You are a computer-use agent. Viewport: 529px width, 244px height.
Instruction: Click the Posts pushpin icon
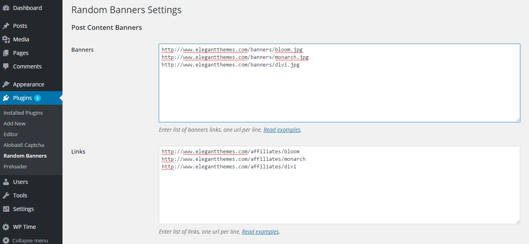coord(6,26)
